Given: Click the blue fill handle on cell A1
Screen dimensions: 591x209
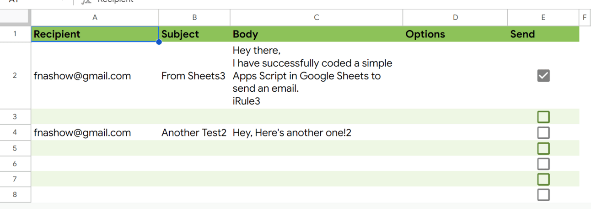Looking at the screenshot, I should [159, 42].
